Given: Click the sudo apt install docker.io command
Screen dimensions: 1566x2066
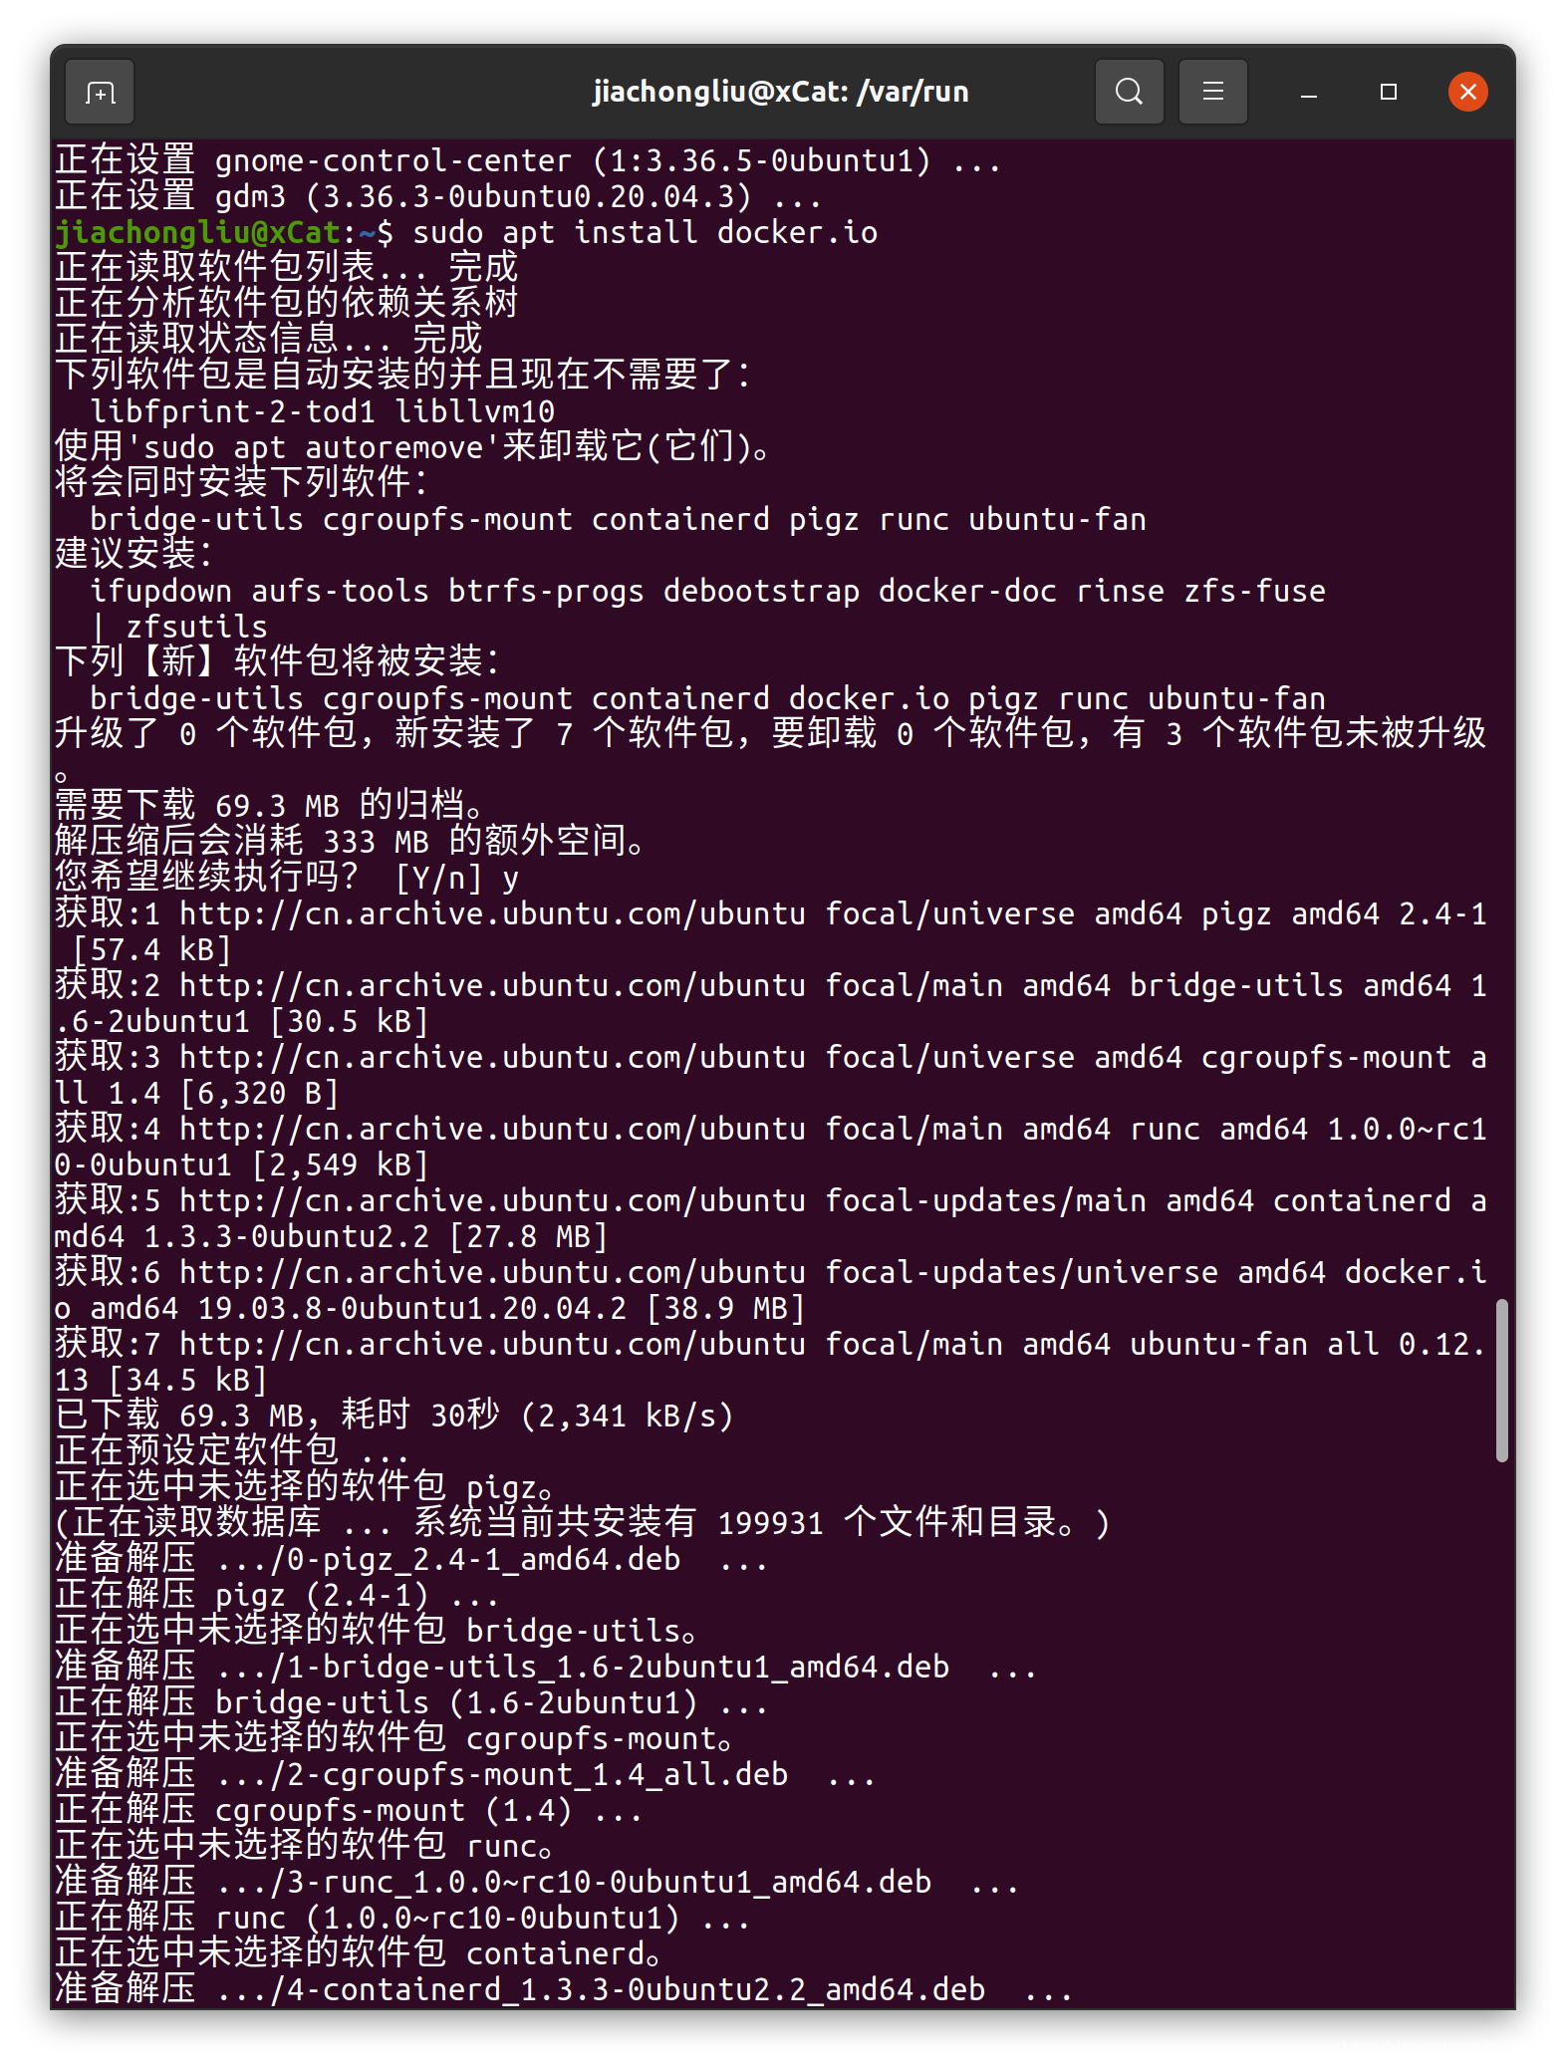Looking at the screenshot, I should tap(645, 232).
